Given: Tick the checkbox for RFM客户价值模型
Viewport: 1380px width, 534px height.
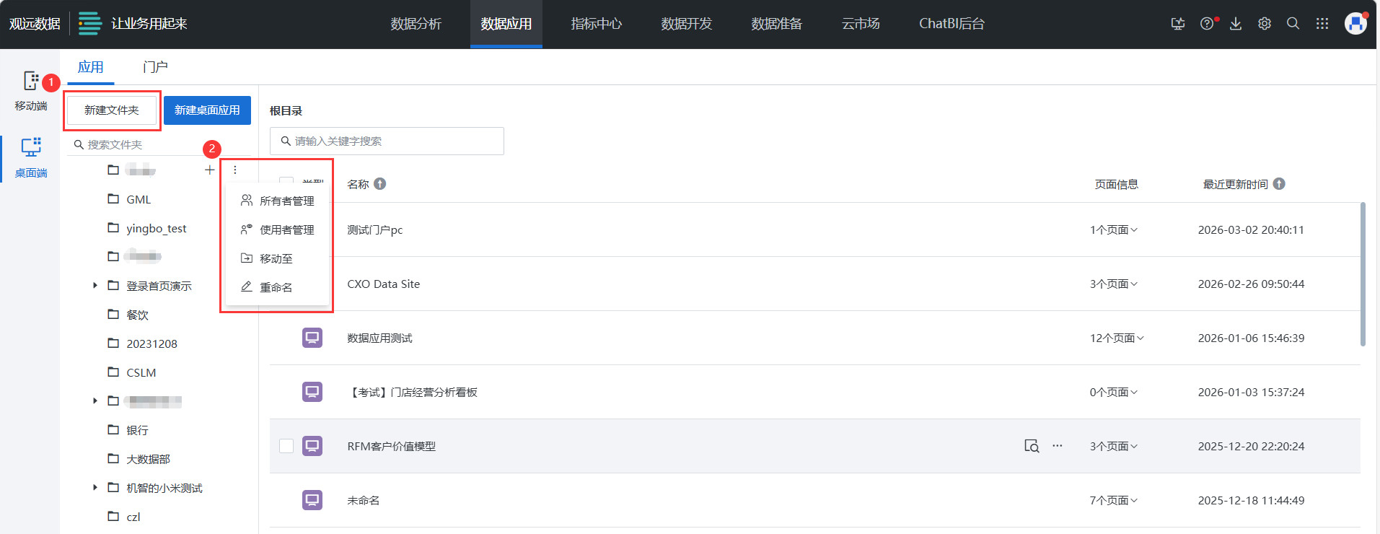Looking at the screenshot, I should pyautogui.click(x=286, y=446).
